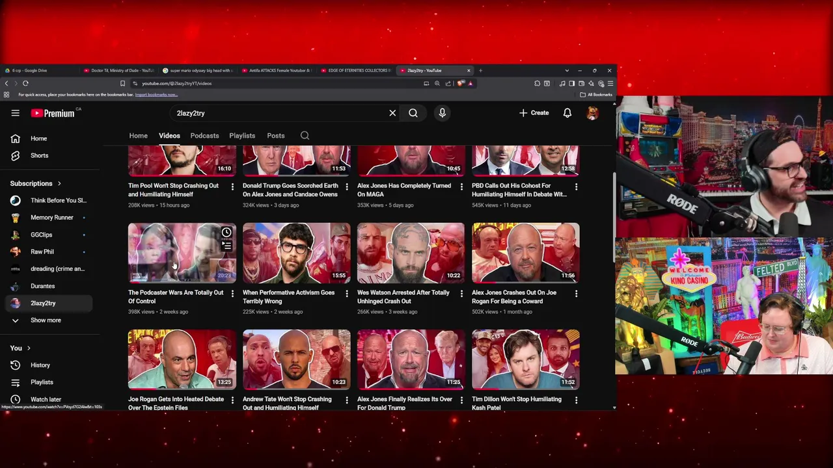Open the notifications bell
Screen dimensions: 833x468
567,113
